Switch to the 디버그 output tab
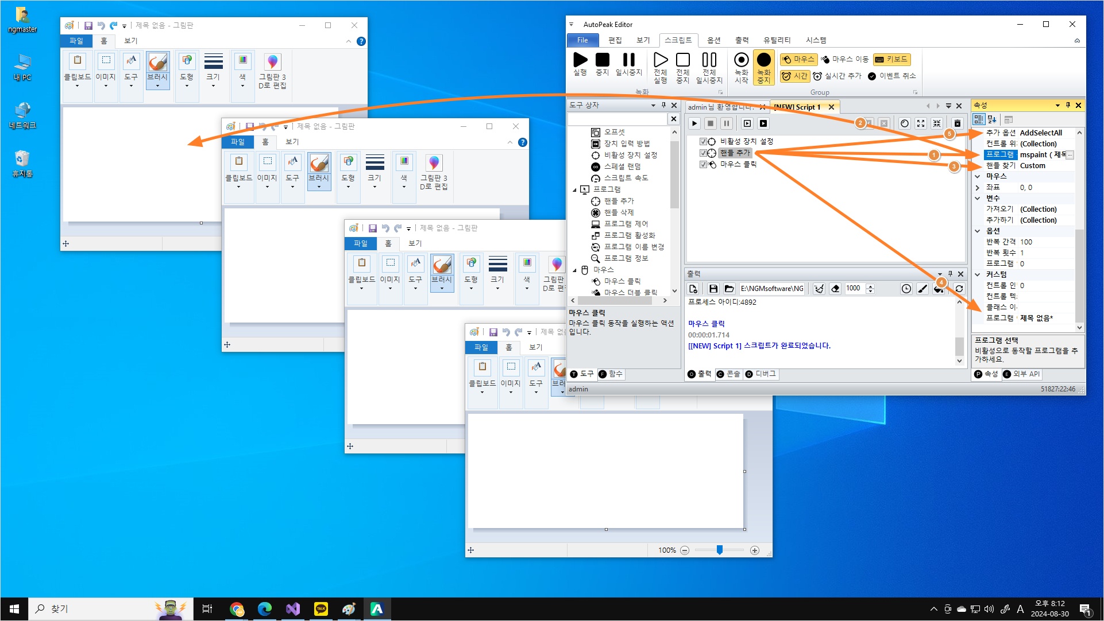 tap(761, 374)
